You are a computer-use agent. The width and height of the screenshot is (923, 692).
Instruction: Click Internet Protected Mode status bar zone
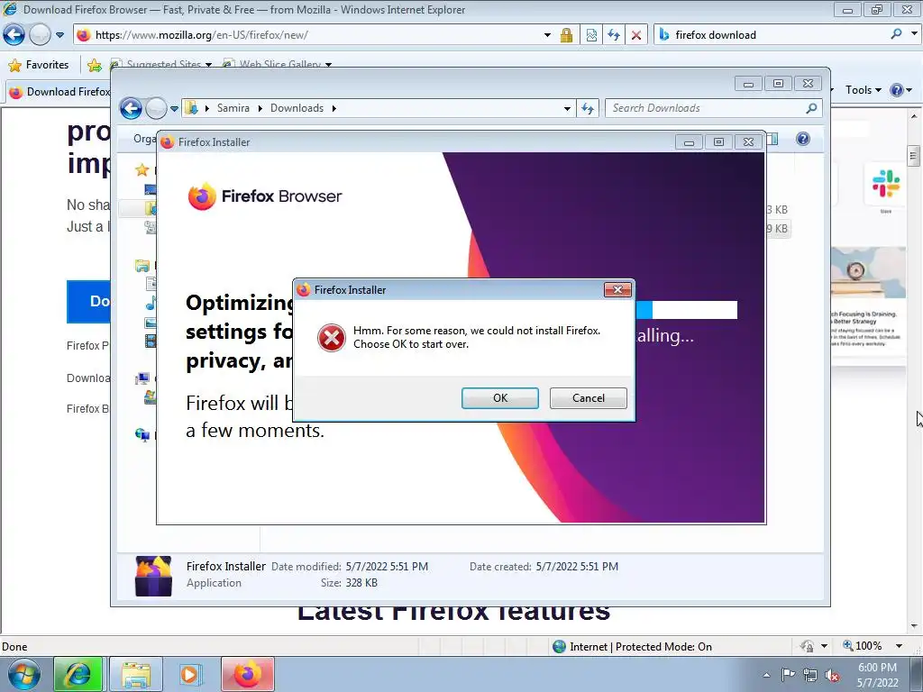pyautogui.click(x=633, y=647)
